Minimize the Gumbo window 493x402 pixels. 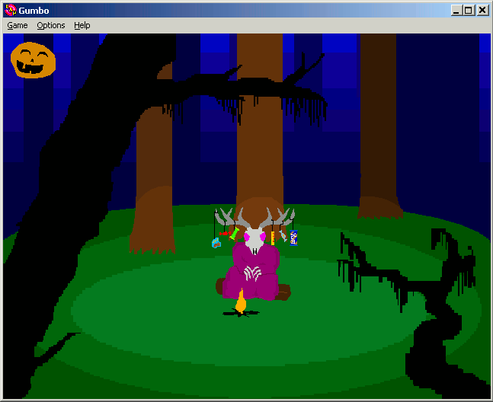coord(456,11)
